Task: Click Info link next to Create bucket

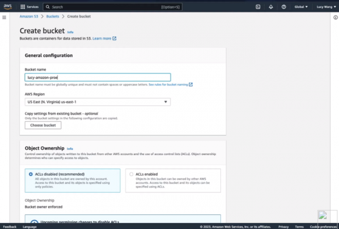Action: click(70, 32)
